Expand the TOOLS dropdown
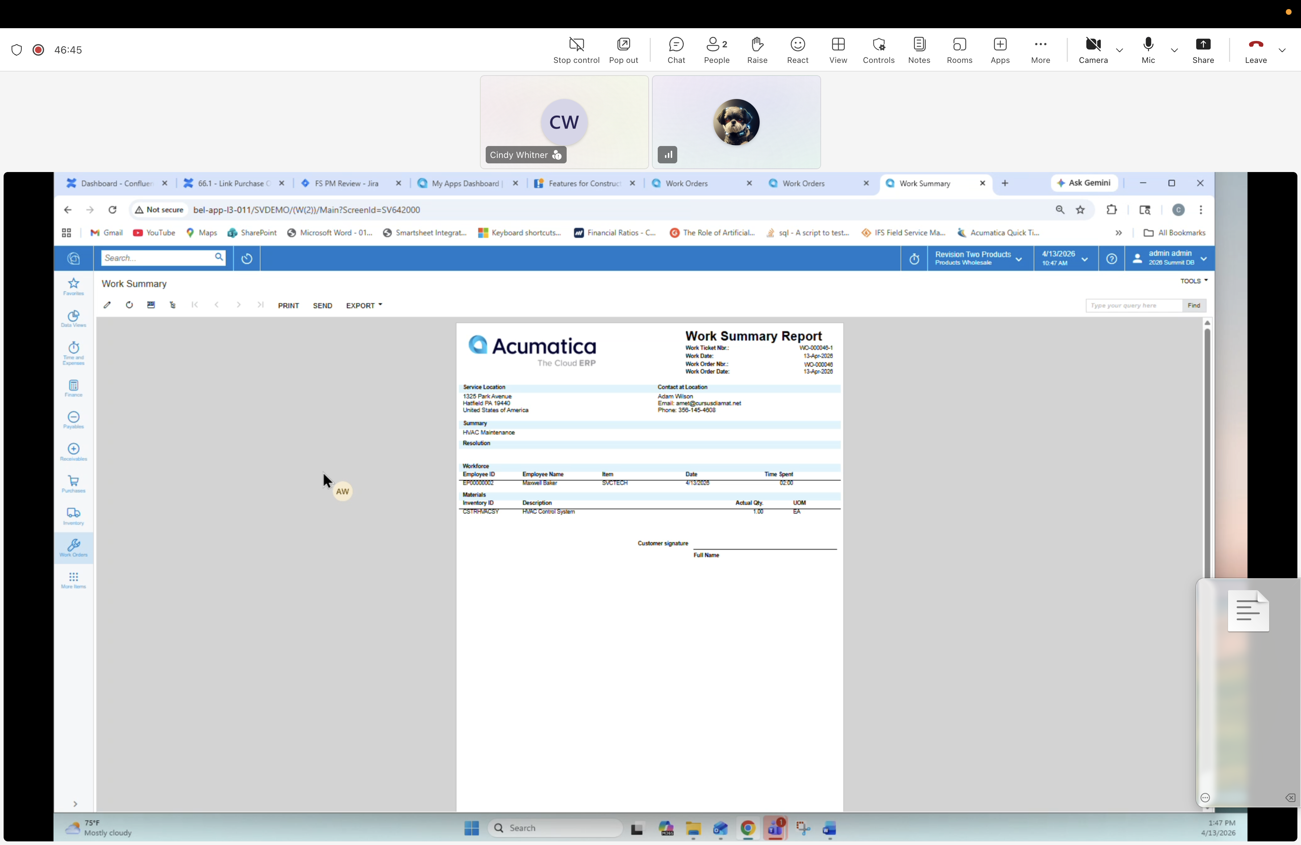The height and width of the screenshot is (845, 1301). [1194, 281]
